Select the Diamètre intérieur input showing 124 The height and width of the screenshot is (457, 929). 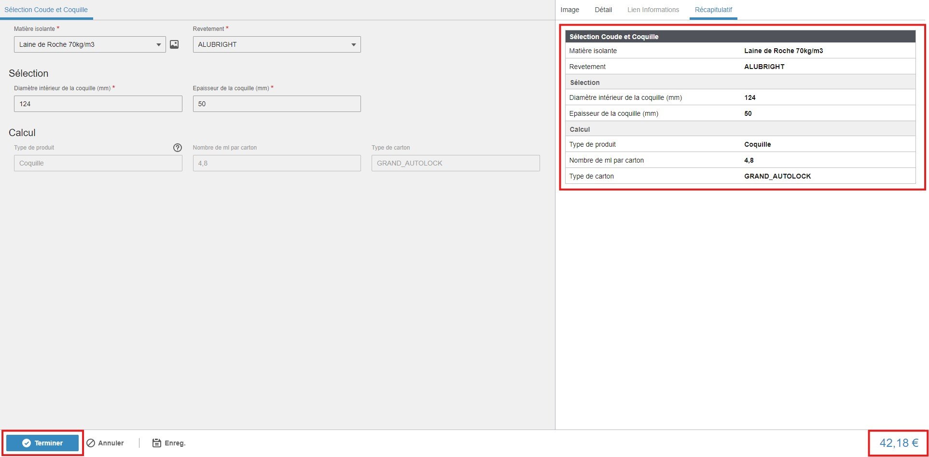point(98,103)
